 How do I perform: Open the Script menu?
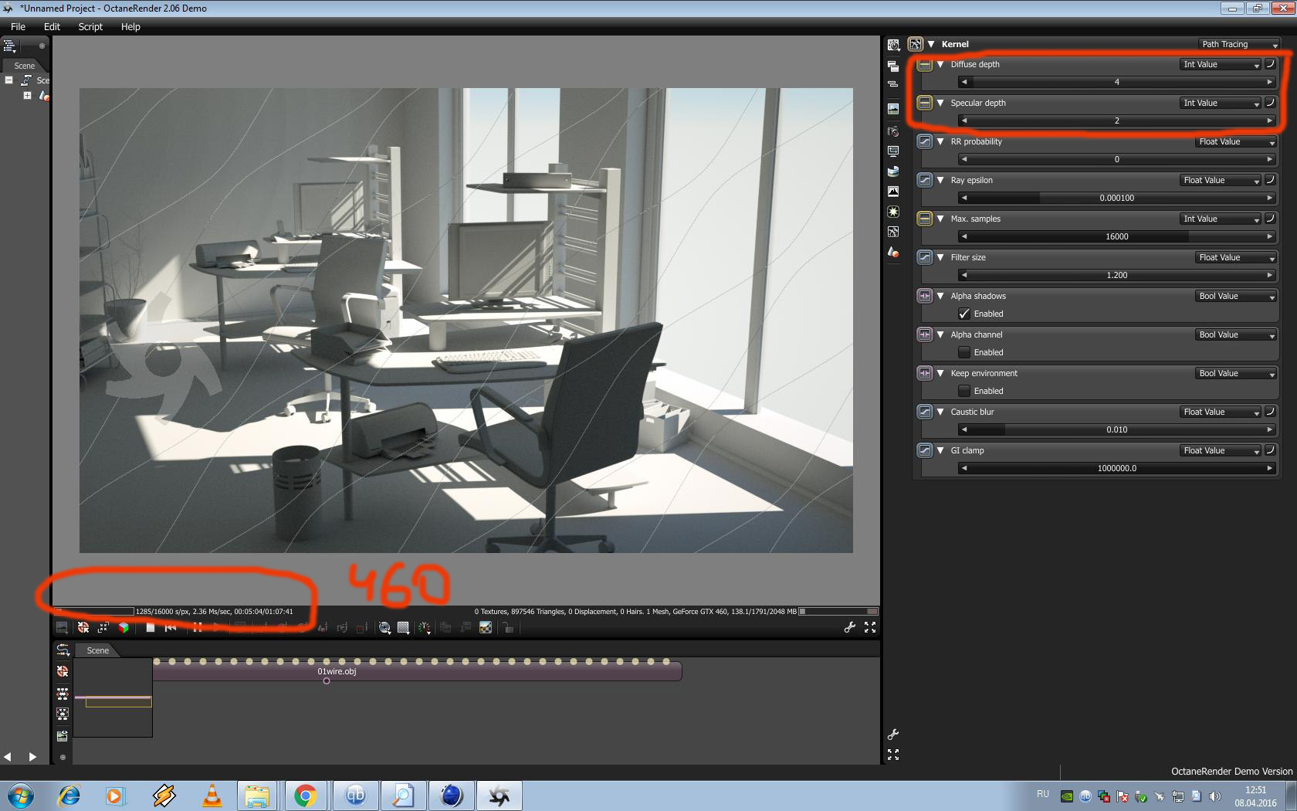click(90, 26)
